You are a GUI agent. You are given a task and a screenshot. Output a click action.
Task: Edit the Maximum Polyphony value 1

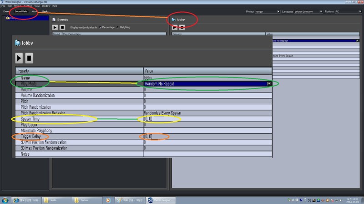pyautogui.click(x=208, y=131)
